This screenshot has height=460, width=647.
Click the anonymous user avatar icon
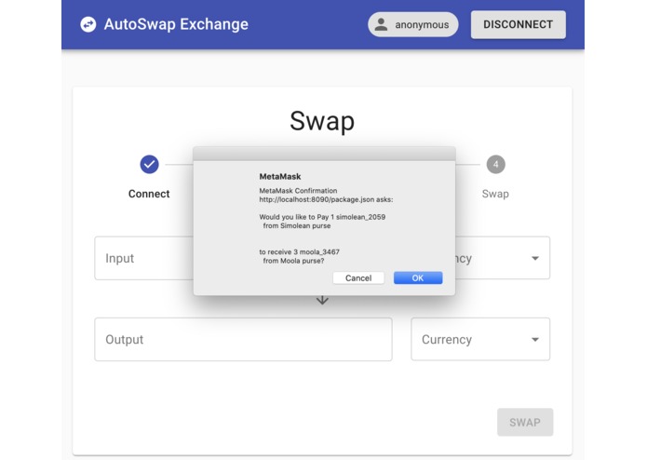pyautogui.click(x=381, y=24)
